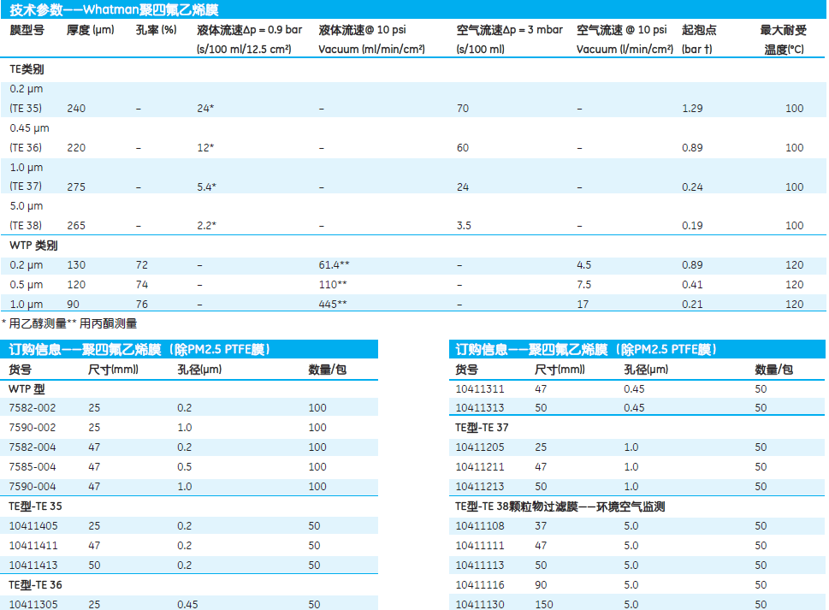
Task: Click thickness value "275"
Action: click(76, 187)
